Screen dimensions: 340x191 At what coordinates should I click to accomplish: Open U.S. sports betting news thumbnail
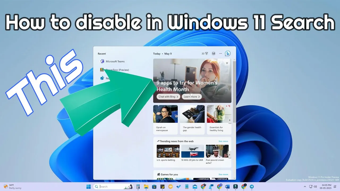[x=168, y=151]
